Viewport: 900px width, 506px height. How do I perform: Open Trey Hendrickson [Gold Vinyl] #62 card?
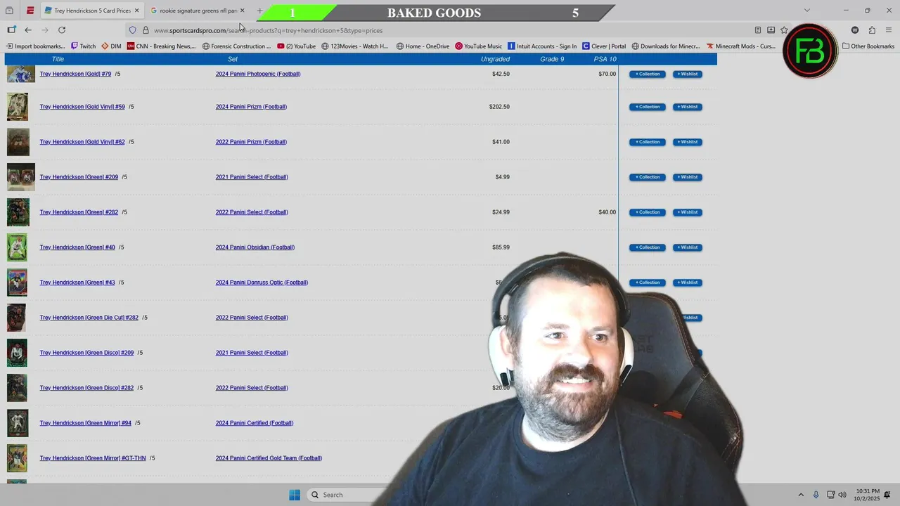82,142
